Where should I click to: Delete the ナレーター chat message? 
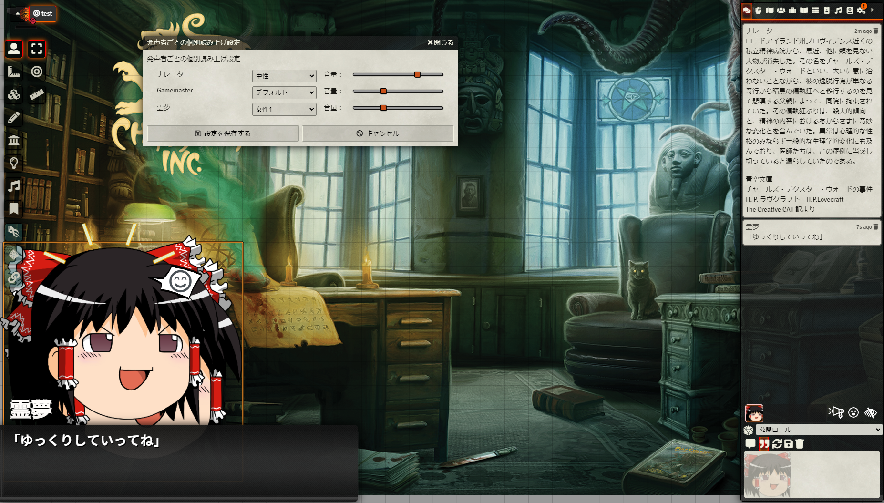click(876, 31)
